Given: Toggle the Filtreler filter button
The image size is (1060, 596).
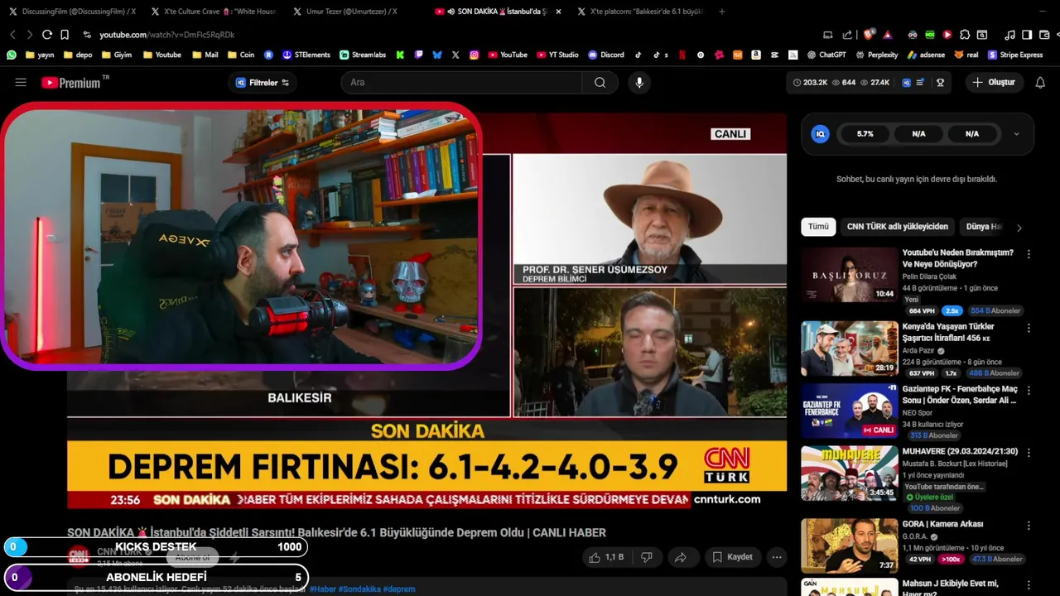Looking at the screenshot, I should click(x=262, y=82).
